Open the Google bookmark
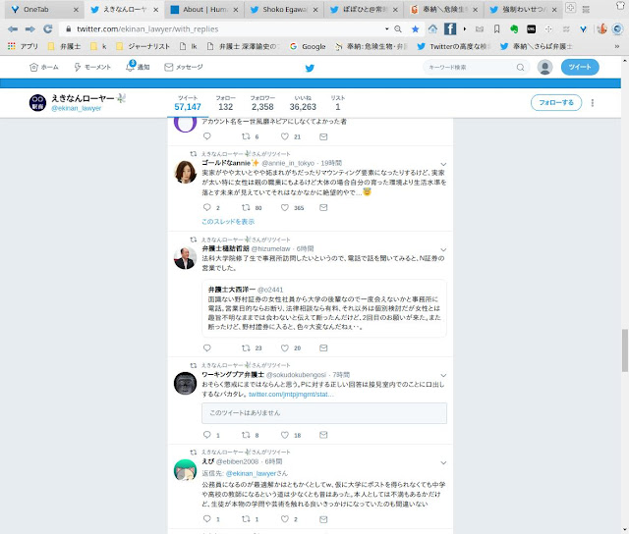 (x=308, y=46)
